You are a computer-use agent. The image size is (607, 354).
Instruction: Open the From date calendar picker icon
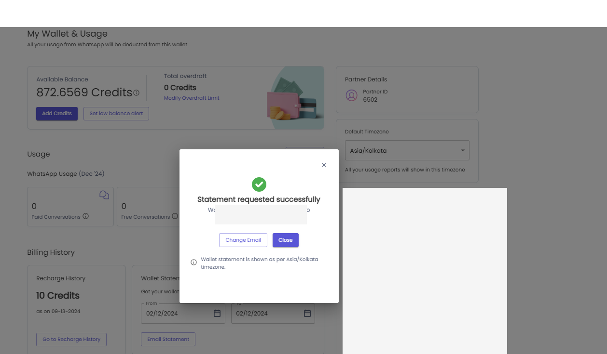217,314
